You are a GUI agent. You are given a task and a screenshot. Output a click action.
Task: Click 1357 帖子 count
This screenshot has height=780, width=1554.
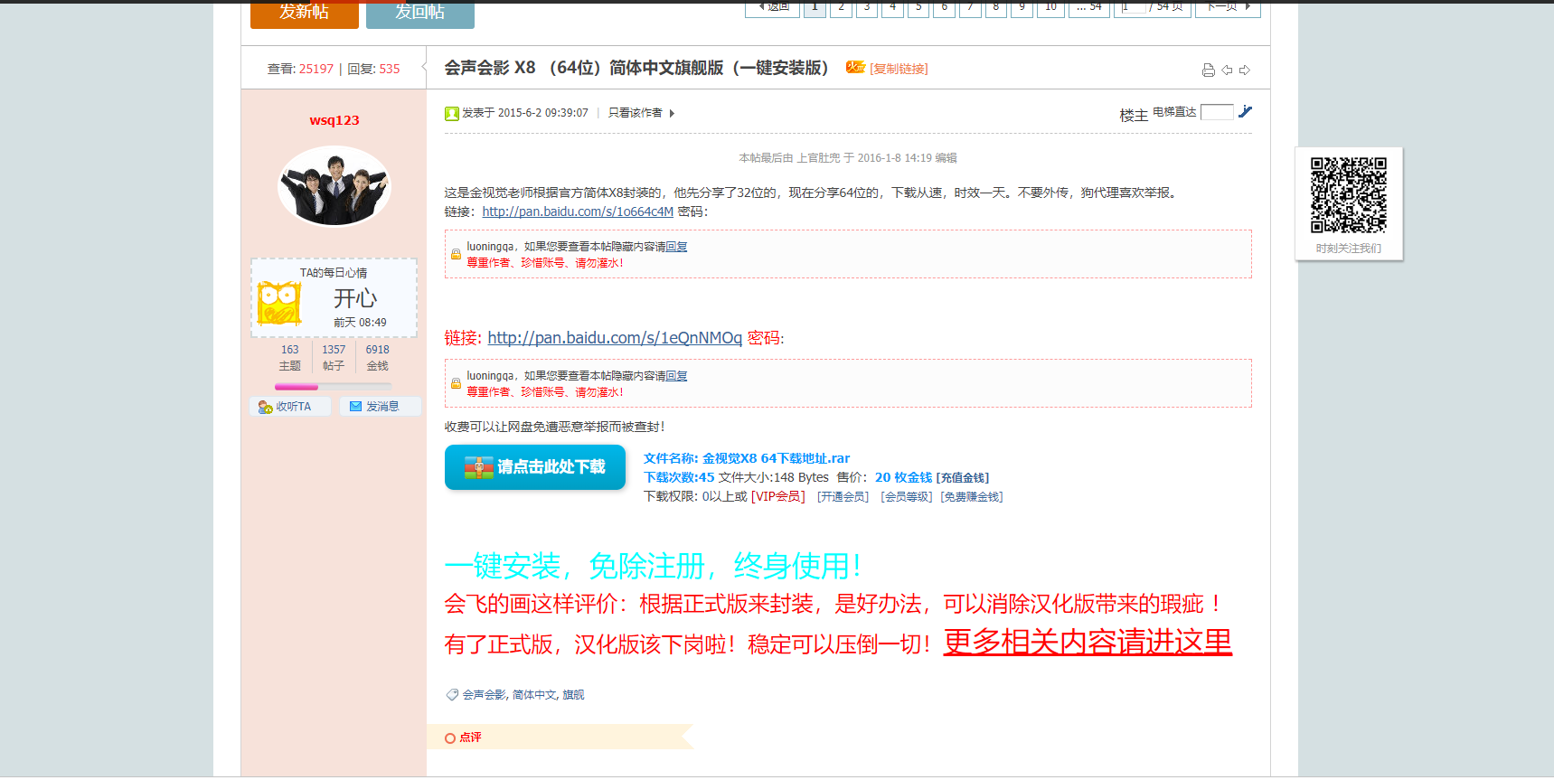[x=334, y=358]
